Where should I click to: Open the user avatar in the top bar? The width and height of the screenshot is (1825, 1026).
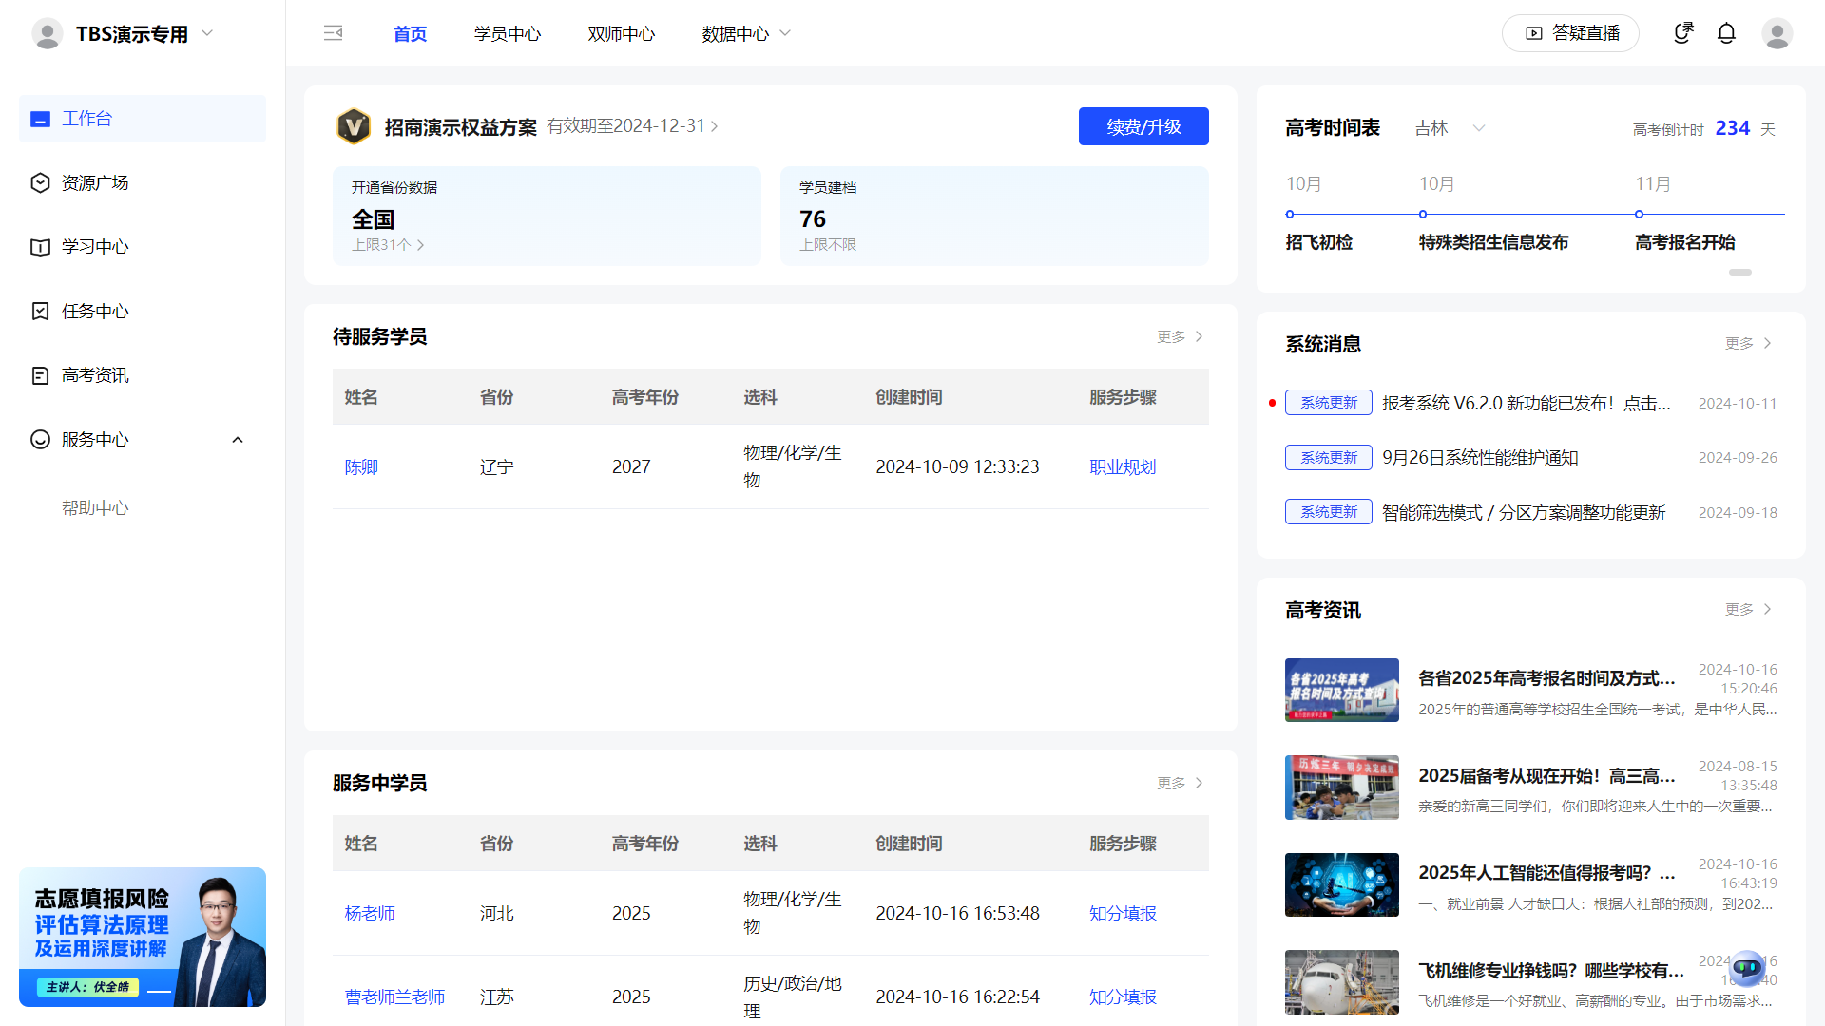[1777, 33]
